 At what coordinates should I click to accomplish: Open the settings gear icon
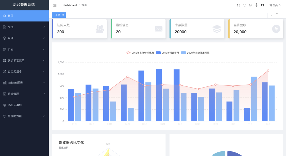(256, 5)
